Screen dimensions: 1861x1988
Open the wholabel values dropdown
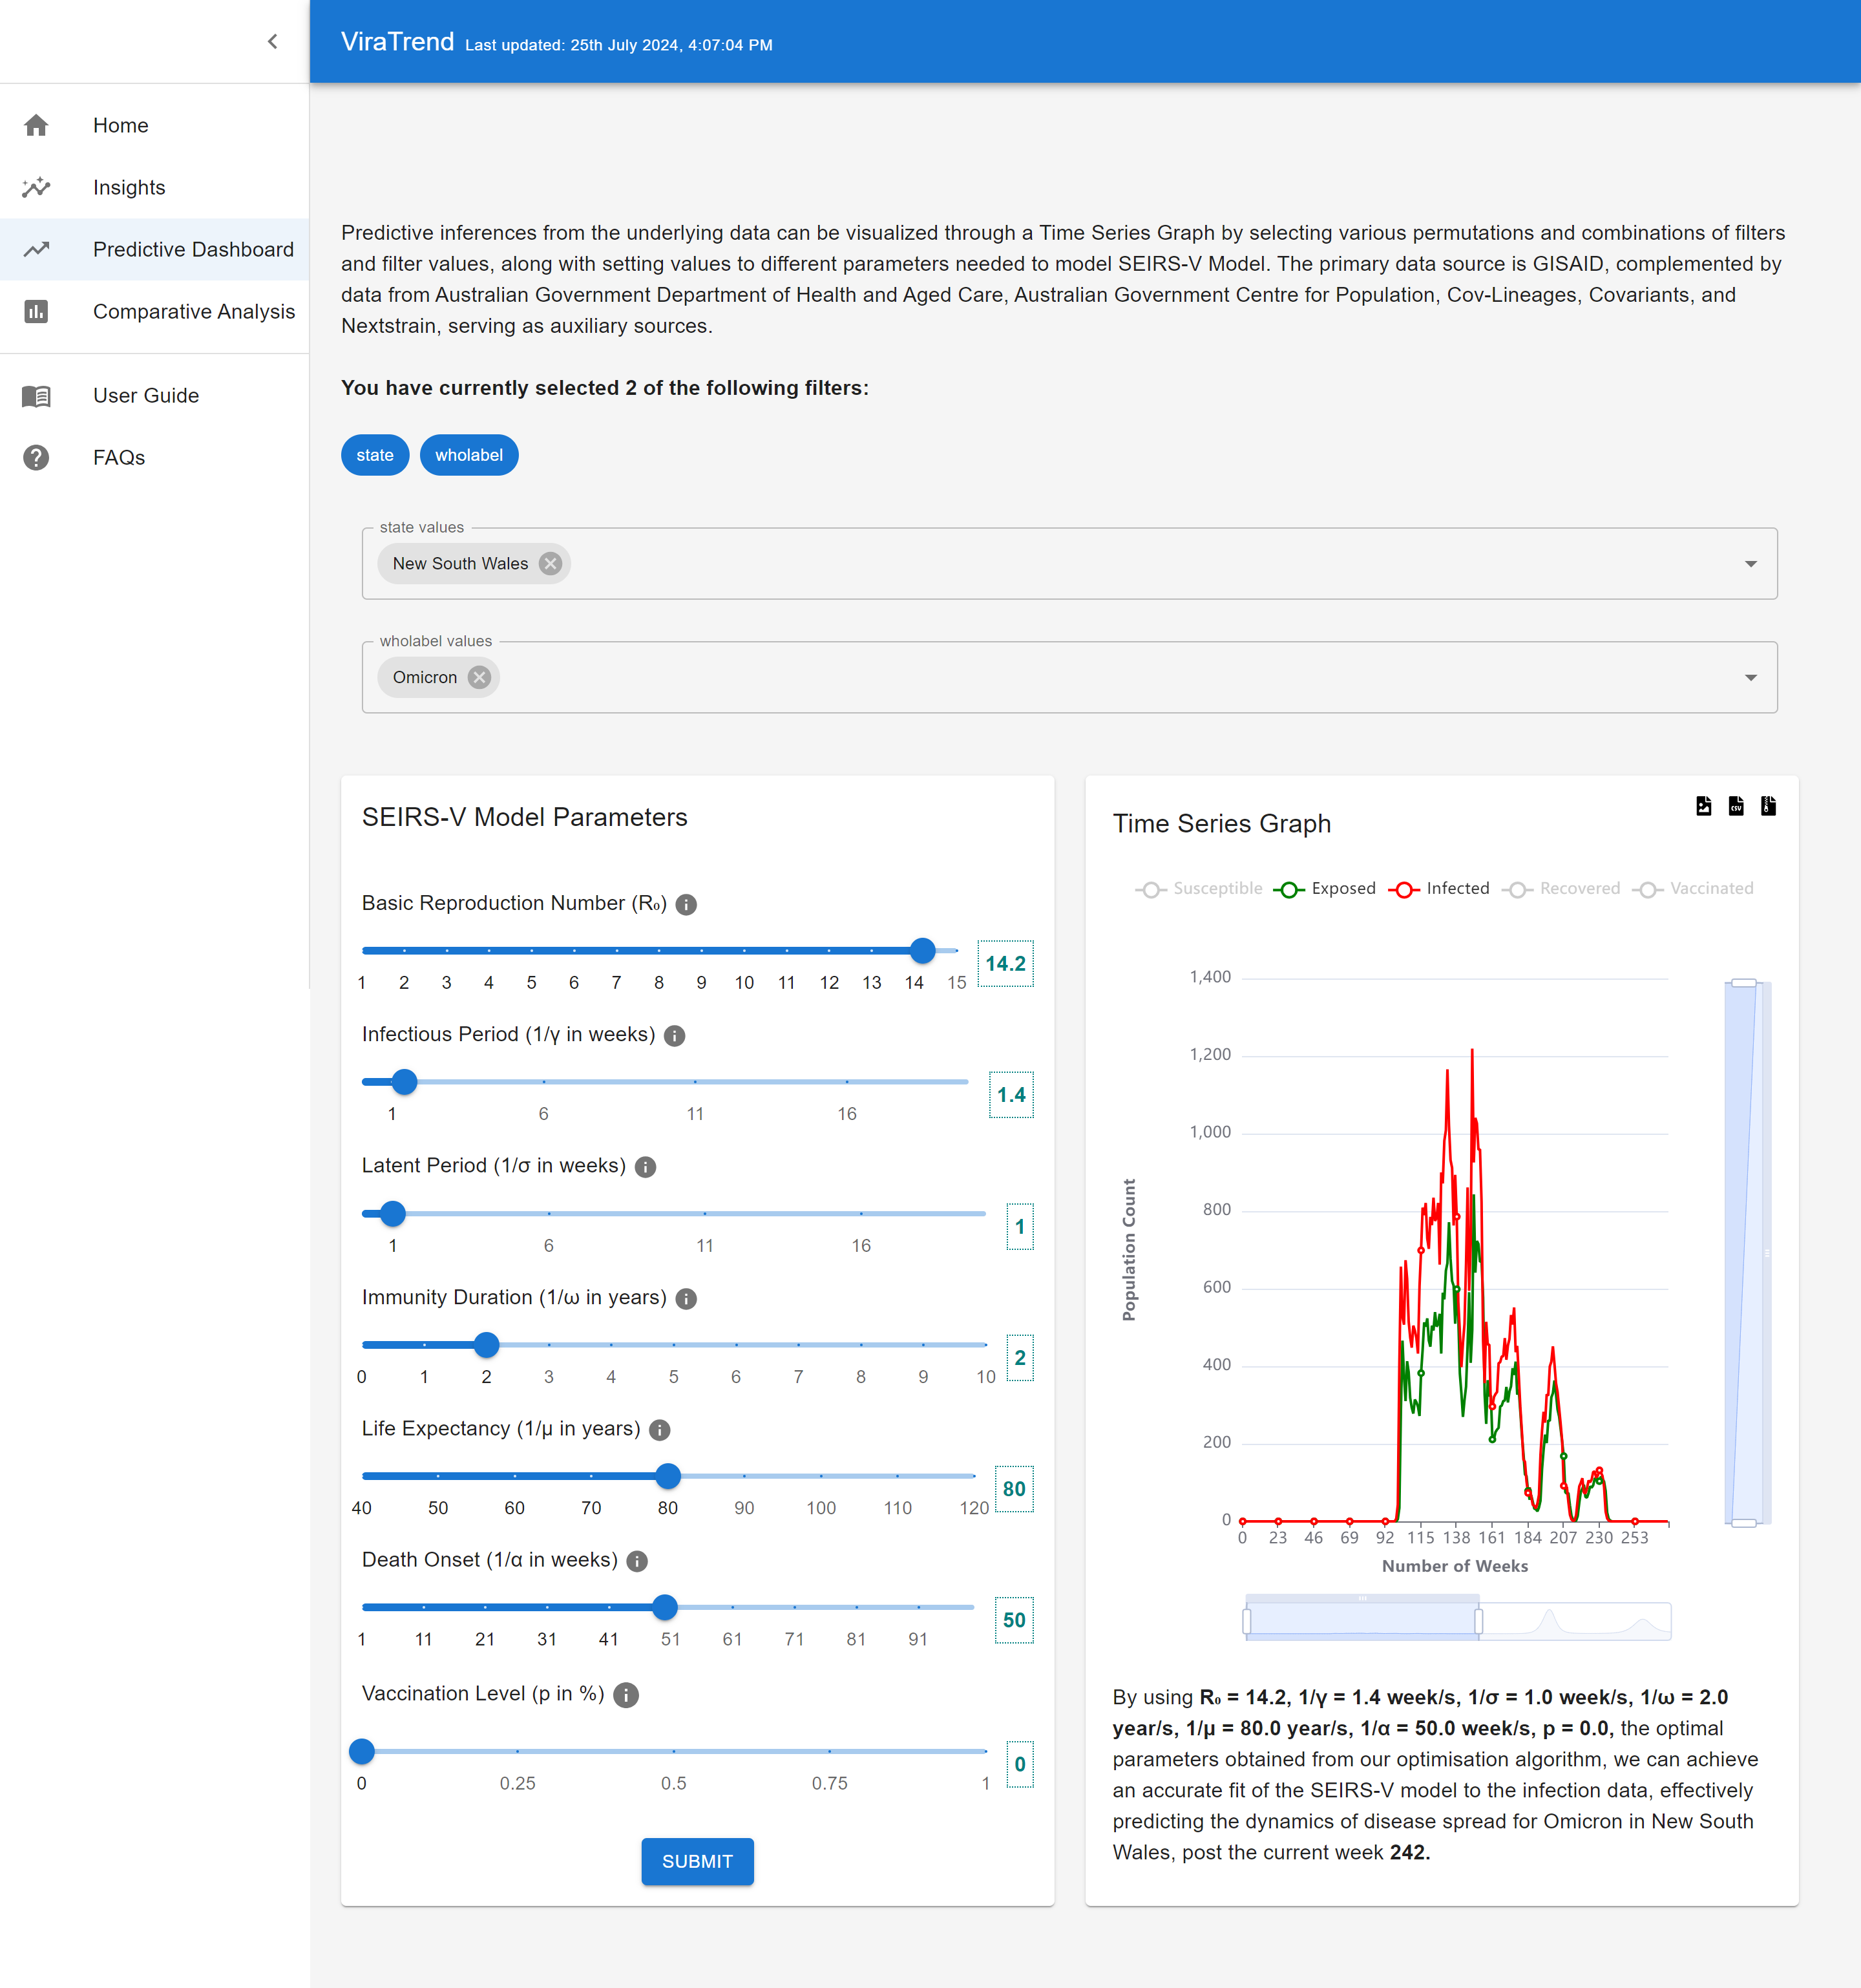point(1750,677)
